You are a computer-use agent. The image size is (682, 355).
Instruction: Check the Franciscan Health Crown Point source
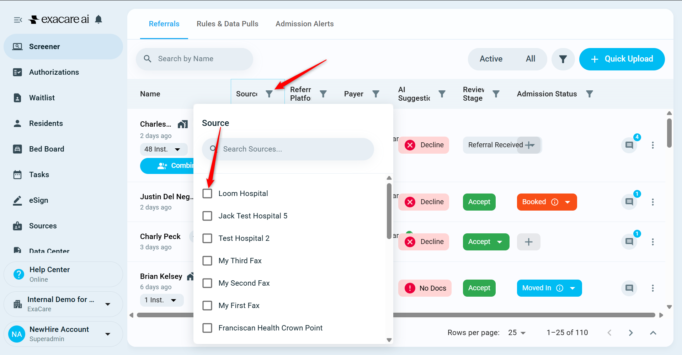click(207, 328)
